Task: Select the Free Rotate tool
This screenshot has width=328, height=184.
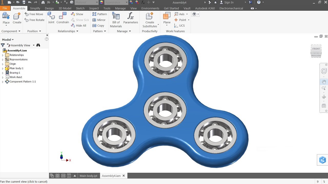Action: 34,20
